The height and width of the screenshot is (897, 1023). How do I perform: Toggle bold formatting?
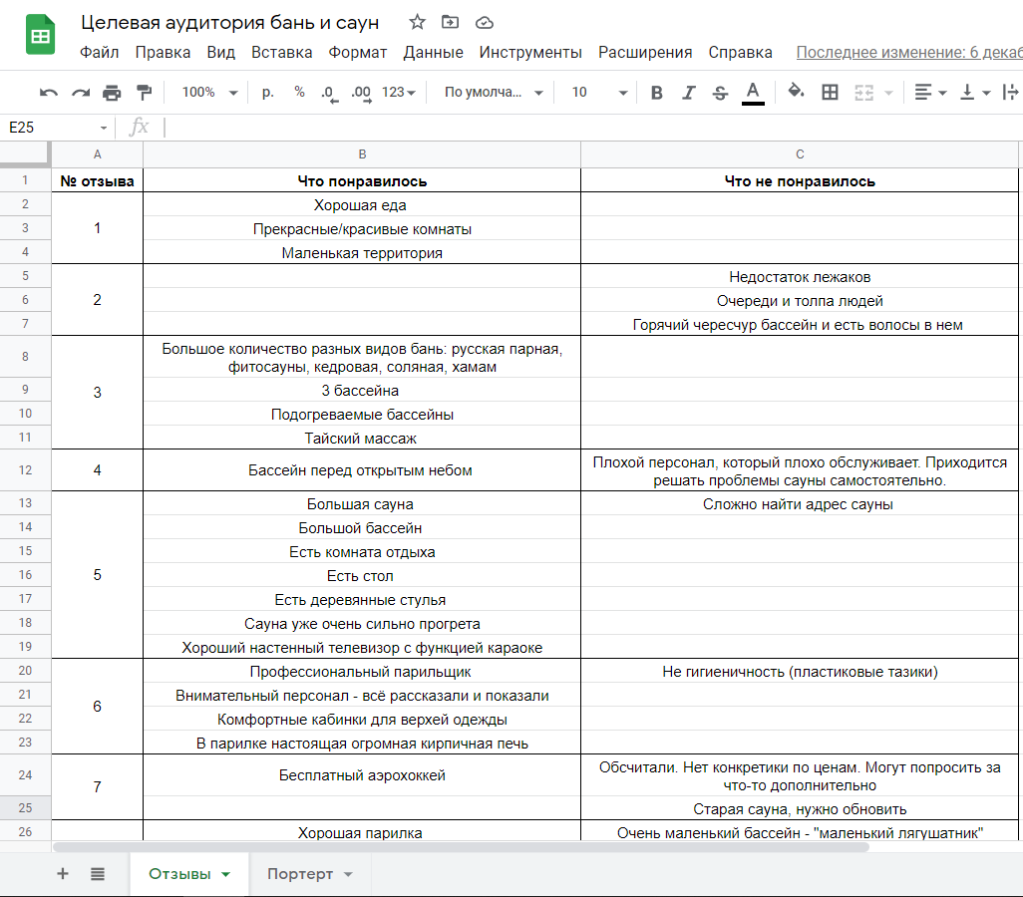tap(656, 93)
